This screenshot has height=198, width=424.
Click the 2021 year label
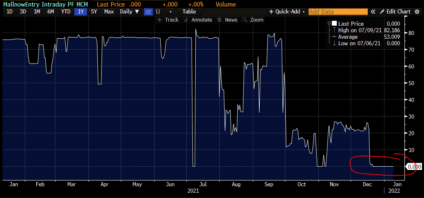[x=193, y=191]
